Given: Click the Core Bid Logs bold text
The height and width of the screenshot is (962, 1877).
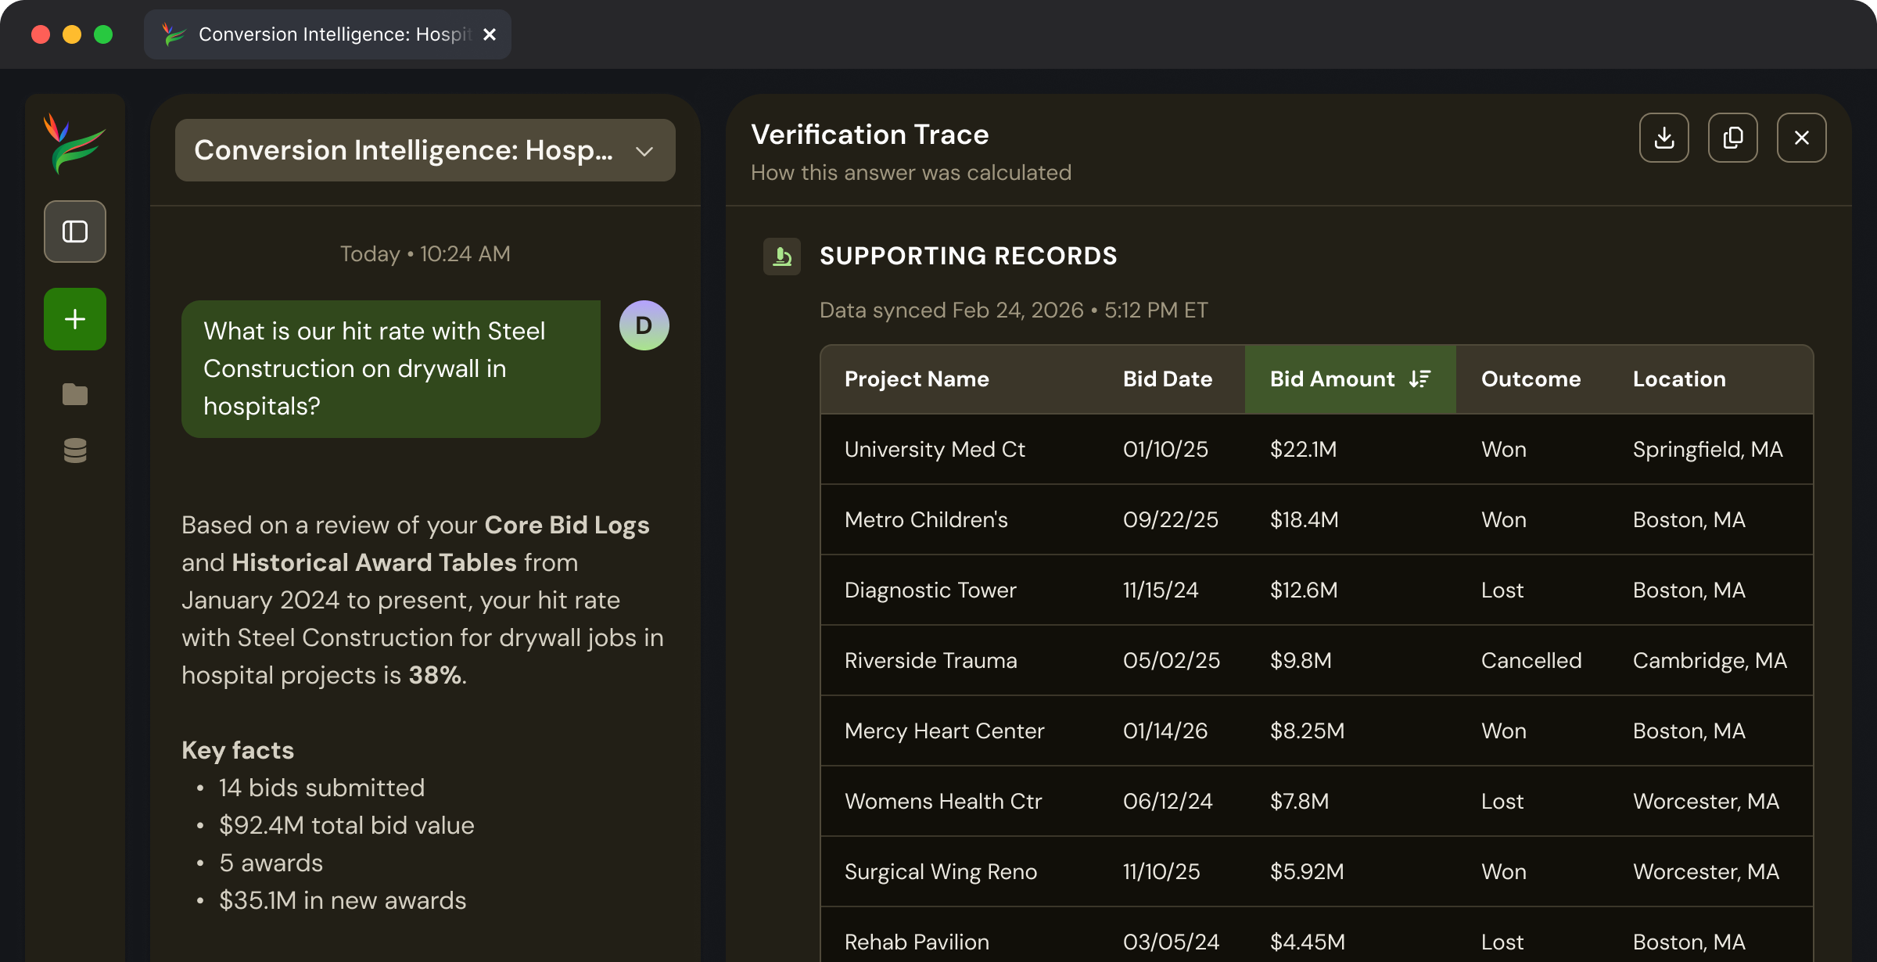Looking at the screenshot, I should point(567,525).
